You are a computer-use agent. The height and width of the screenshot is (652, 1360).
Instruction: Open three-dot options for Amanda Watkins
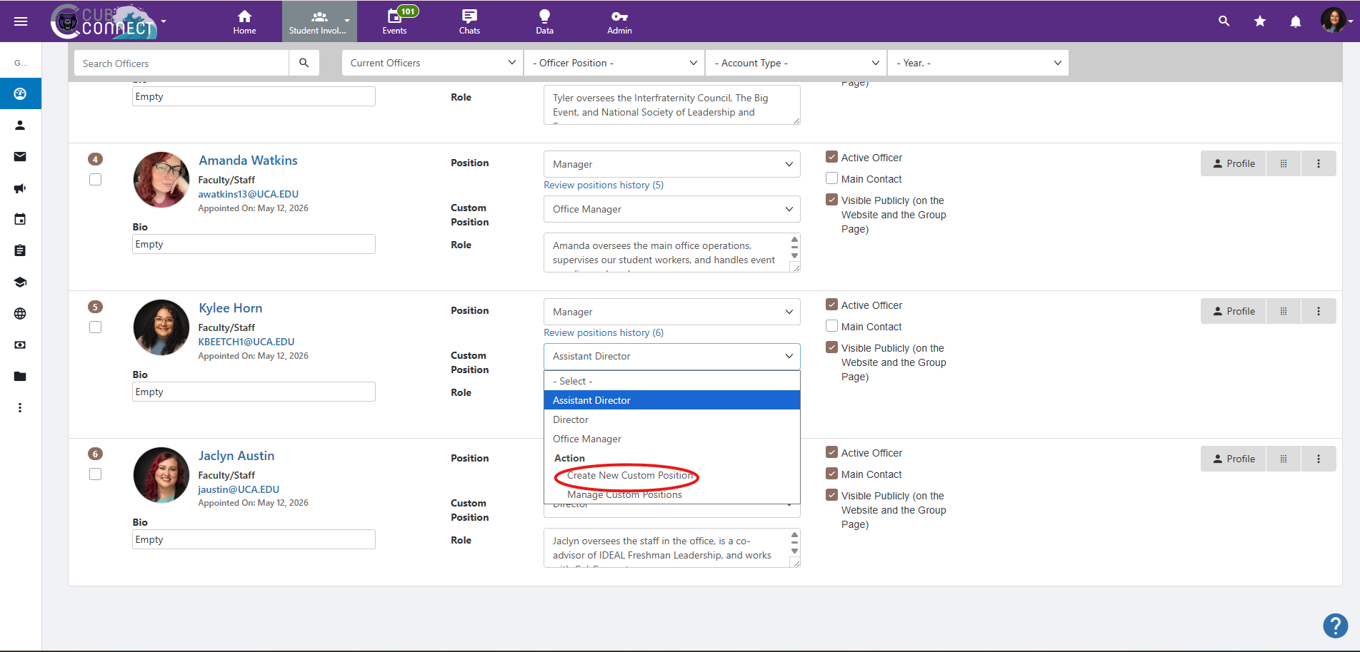click(x=1319, y=163)
